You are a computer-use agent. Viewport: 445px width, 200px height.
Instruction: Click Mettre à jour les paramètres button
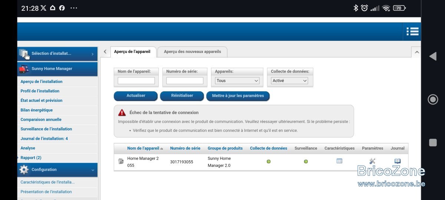point(238,96)
